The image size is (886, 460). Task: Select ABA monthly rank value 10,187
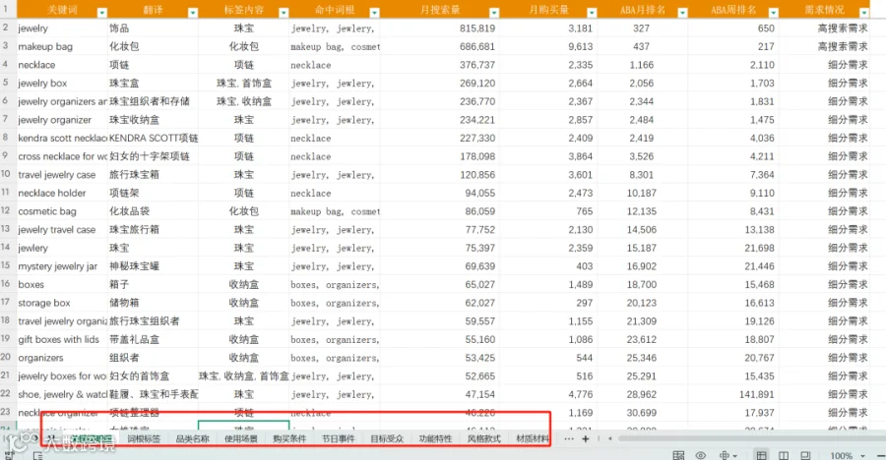tap(643, 193)
